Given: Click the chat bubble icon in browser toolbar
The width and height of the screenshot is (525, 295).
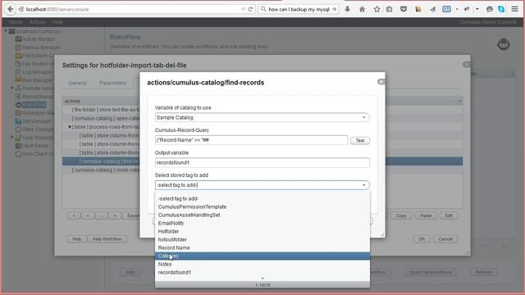Looking at the screenshot, I should tap(489, 9).
